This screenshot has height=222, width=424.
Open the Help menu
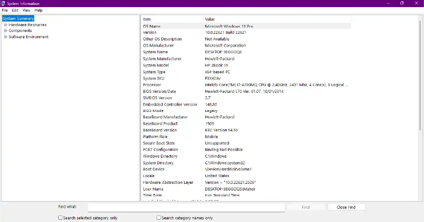(39, 10)
